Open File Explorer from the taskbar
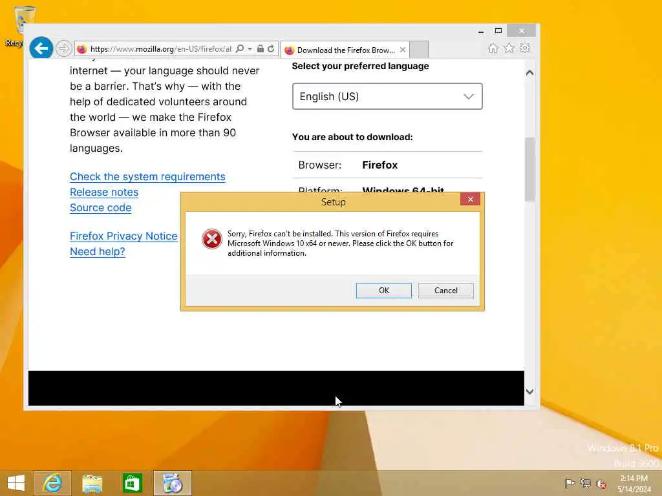The height and width of the screenshot is (496, 662). point(92,483)
